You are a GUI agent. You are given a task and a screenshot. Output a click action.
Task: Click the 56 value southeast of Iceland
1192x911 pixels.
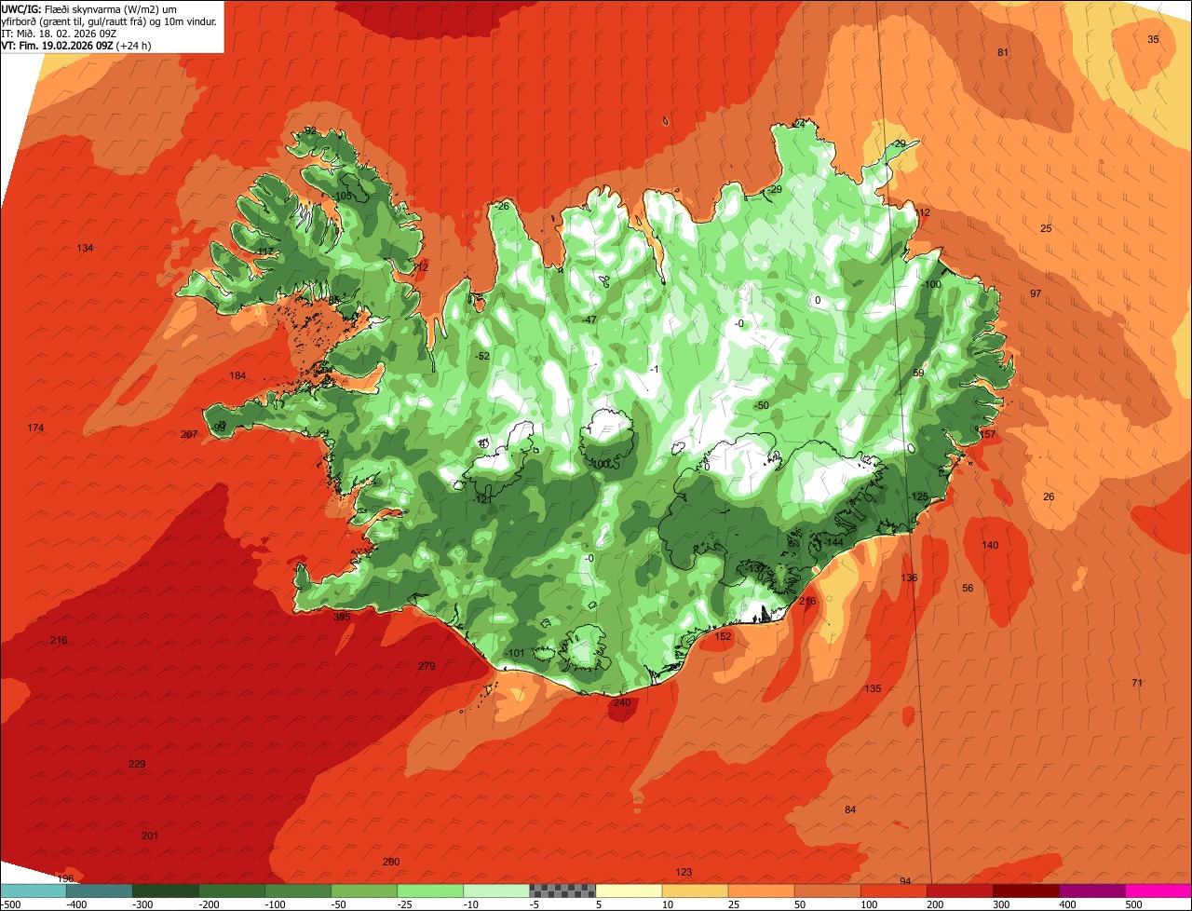click(968, 588)
